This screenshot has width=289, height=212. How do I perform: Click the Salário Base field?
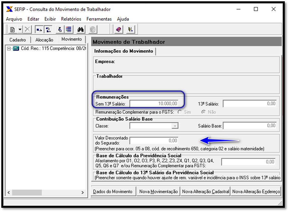point(250,126)
